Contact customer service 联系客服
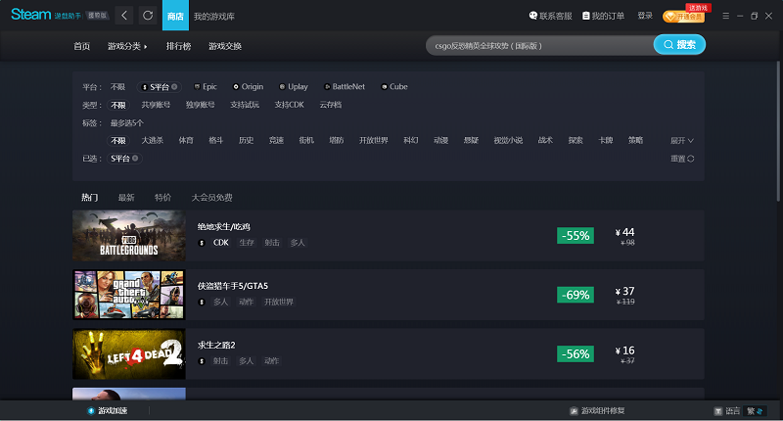The width and height of the screenshot is (783, 421). pos(550,16)
